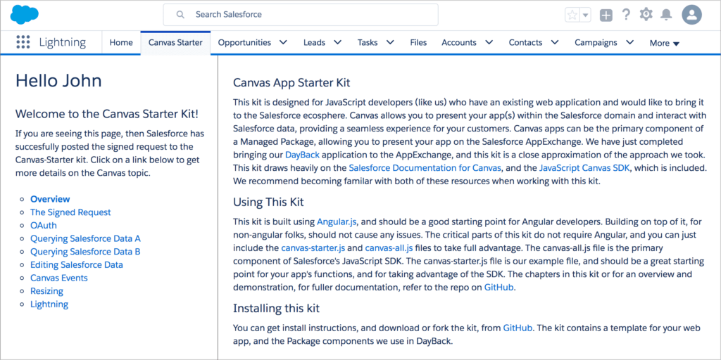Open the canvas-all.js file link
721x360 pixels.
point(389,248)
